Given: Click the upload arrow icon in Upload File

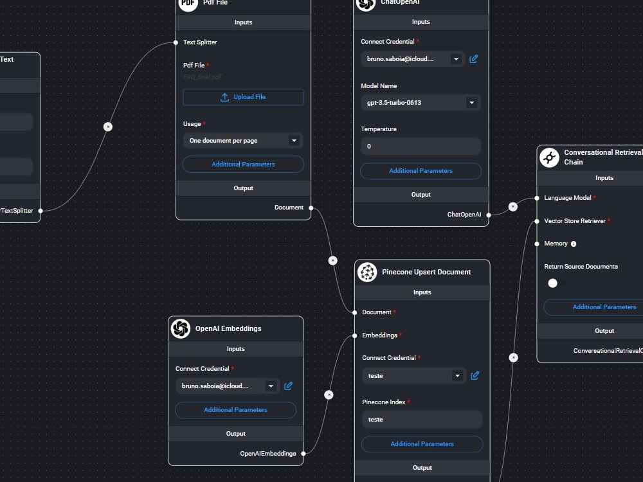Looking at the screenshot, I should (224, 96).
